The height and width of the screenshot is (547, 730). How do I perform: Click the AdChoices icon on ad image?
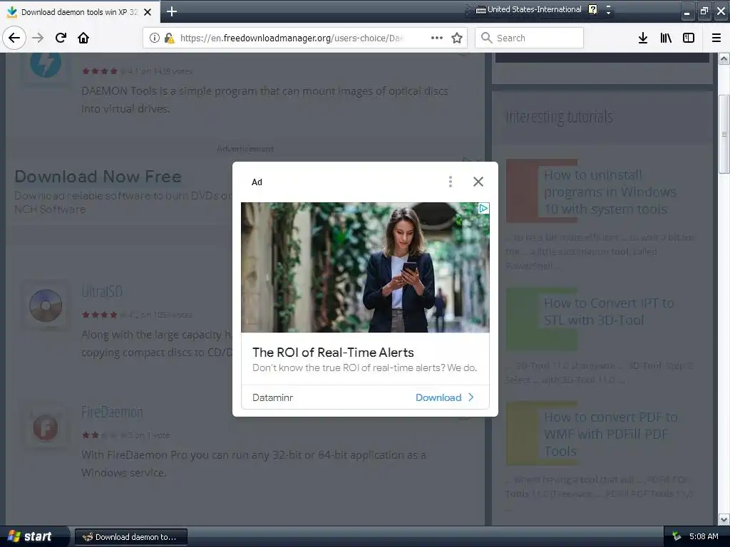click(x=484, y=209)
